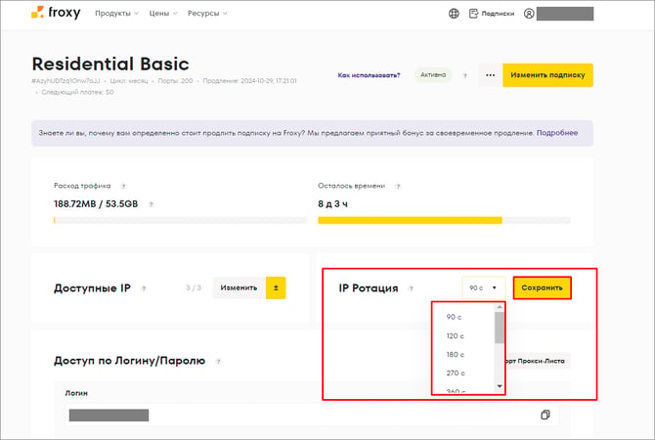Open the user account avatar icon
655x440 pixels.
pyautogui.click(x=529, y=14)
